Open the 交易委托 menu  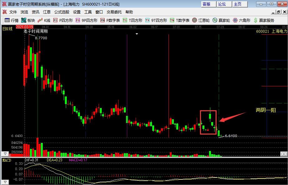click(114, 12)
